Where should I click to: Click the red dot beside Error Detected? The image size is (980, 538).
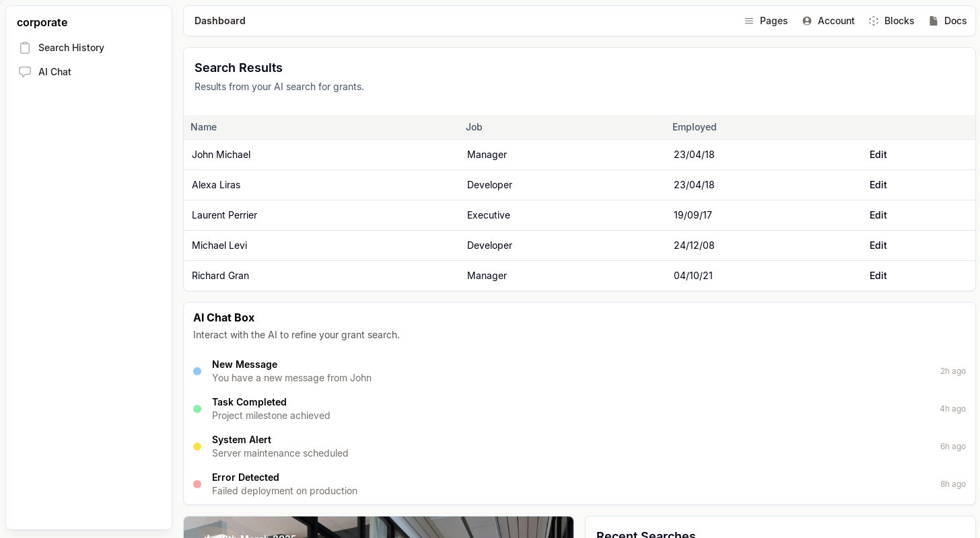[197, 484]
